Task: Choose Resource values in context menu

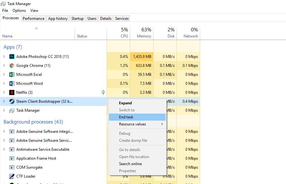Action: (137, 124)
